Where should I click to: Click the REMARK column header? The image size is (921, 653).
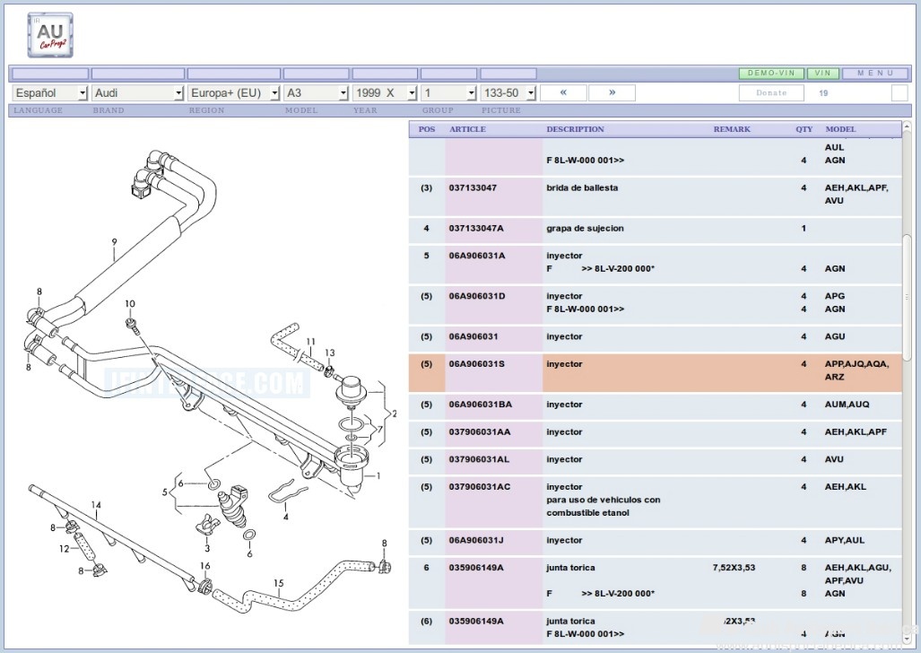pyautogui.click(x=732, y=129)
